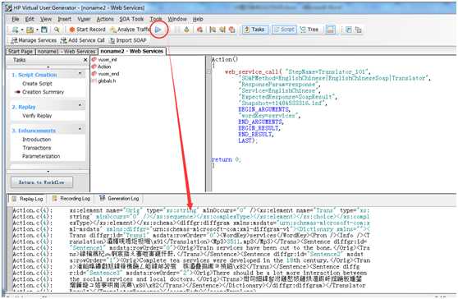Open the View menu
Viewport: 458px width, 299px height.
[x=46, y=19]
